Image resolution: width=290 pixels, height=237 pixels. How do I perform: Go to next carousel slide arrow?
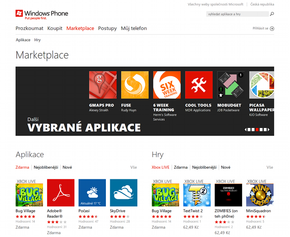point(269,130)
